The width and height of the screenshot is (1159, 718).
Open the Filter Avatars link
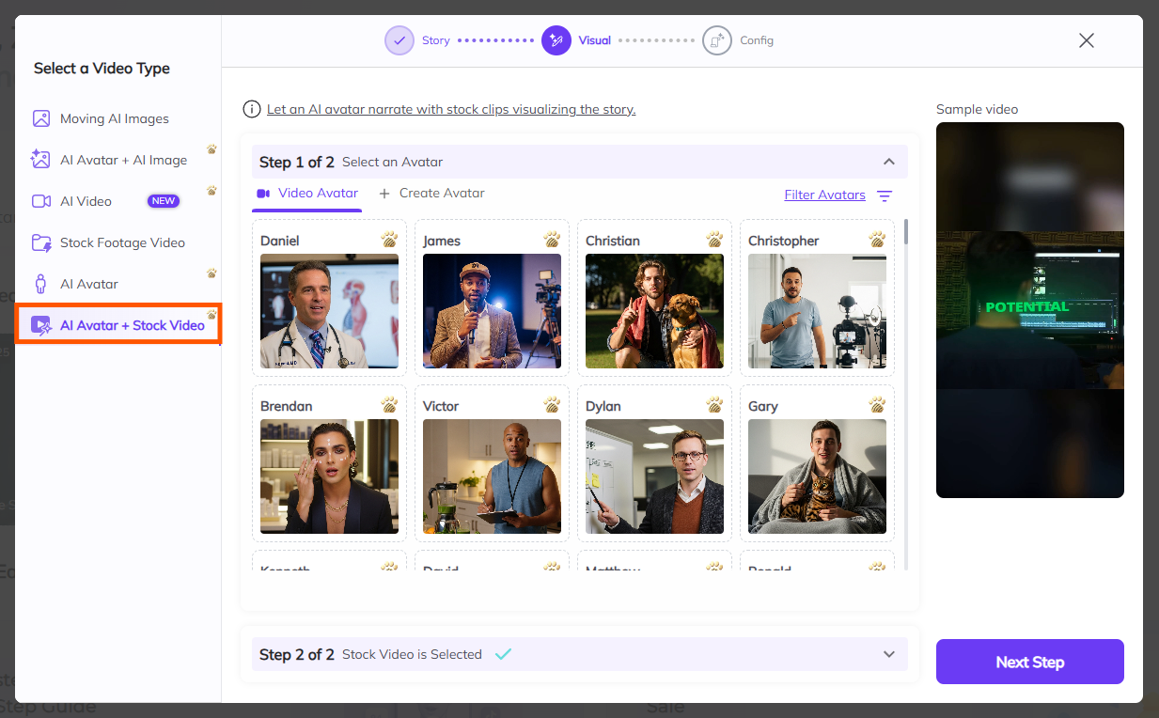824,195
